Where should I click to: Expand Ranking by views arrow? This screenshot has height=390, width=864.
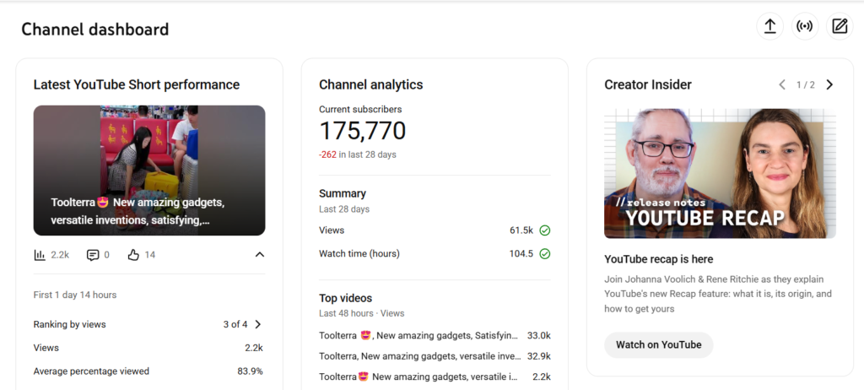257,324
